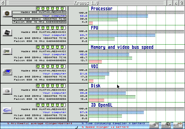
Task: Toggle last green LED in FPU row
Action: [x=62, y=28]
